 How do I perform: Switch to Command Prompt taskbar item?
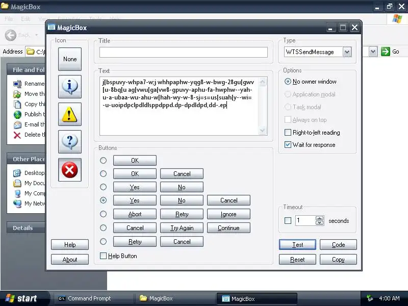tap(93, 298)
